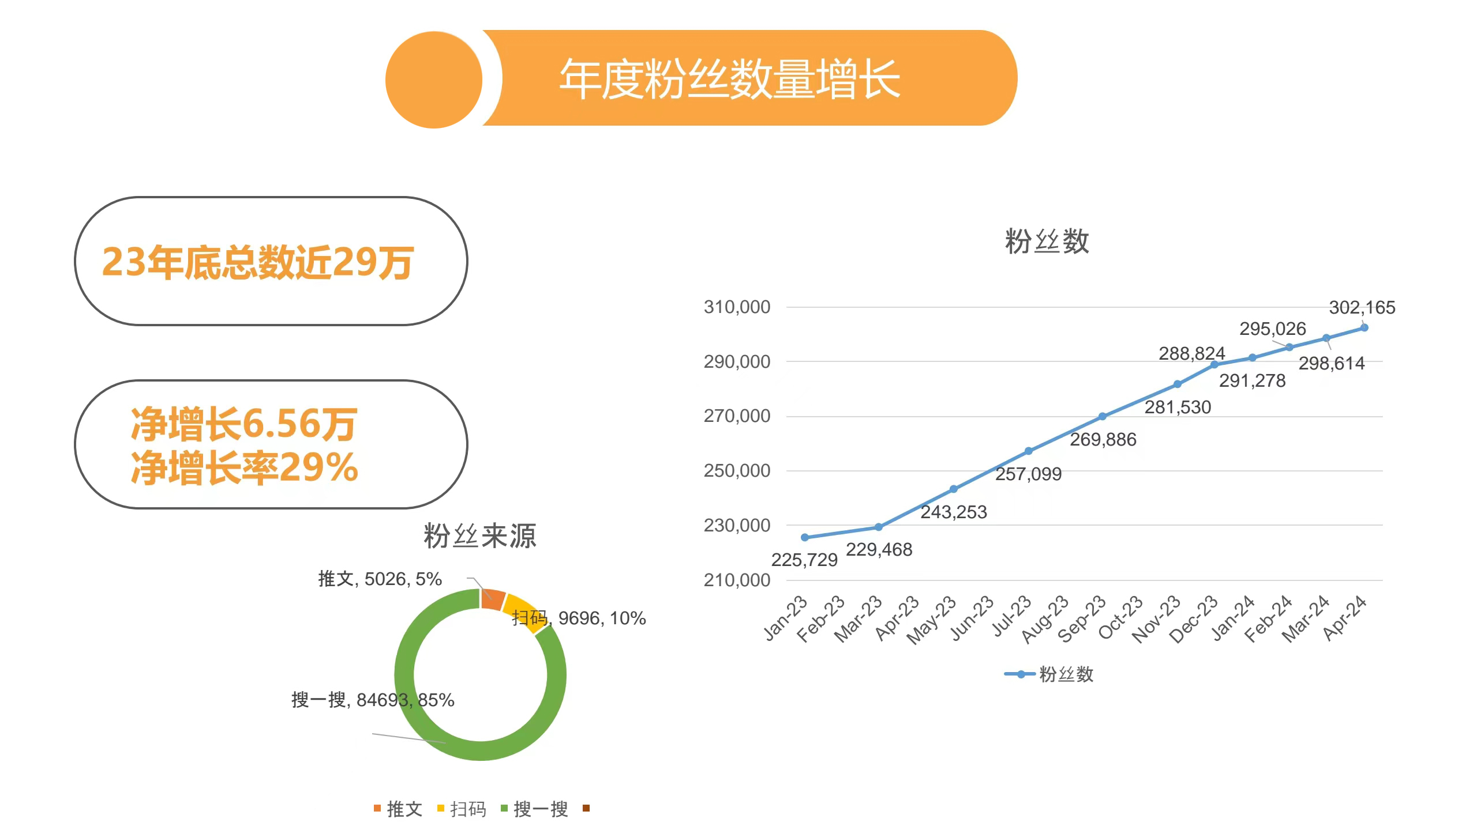Select the 搜一搜, 84693, 85% data label
The image size is (1477, 830).
[373, 700]
